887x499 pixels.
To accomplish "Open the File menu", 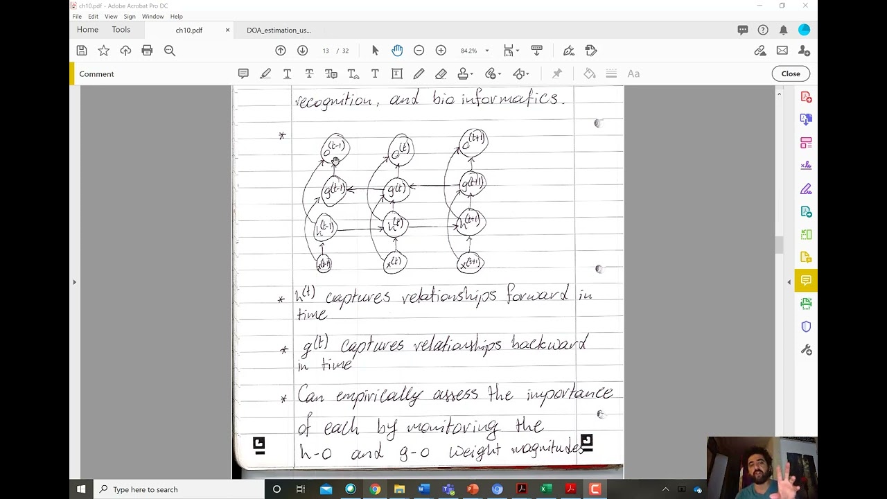I will point(77,17).
